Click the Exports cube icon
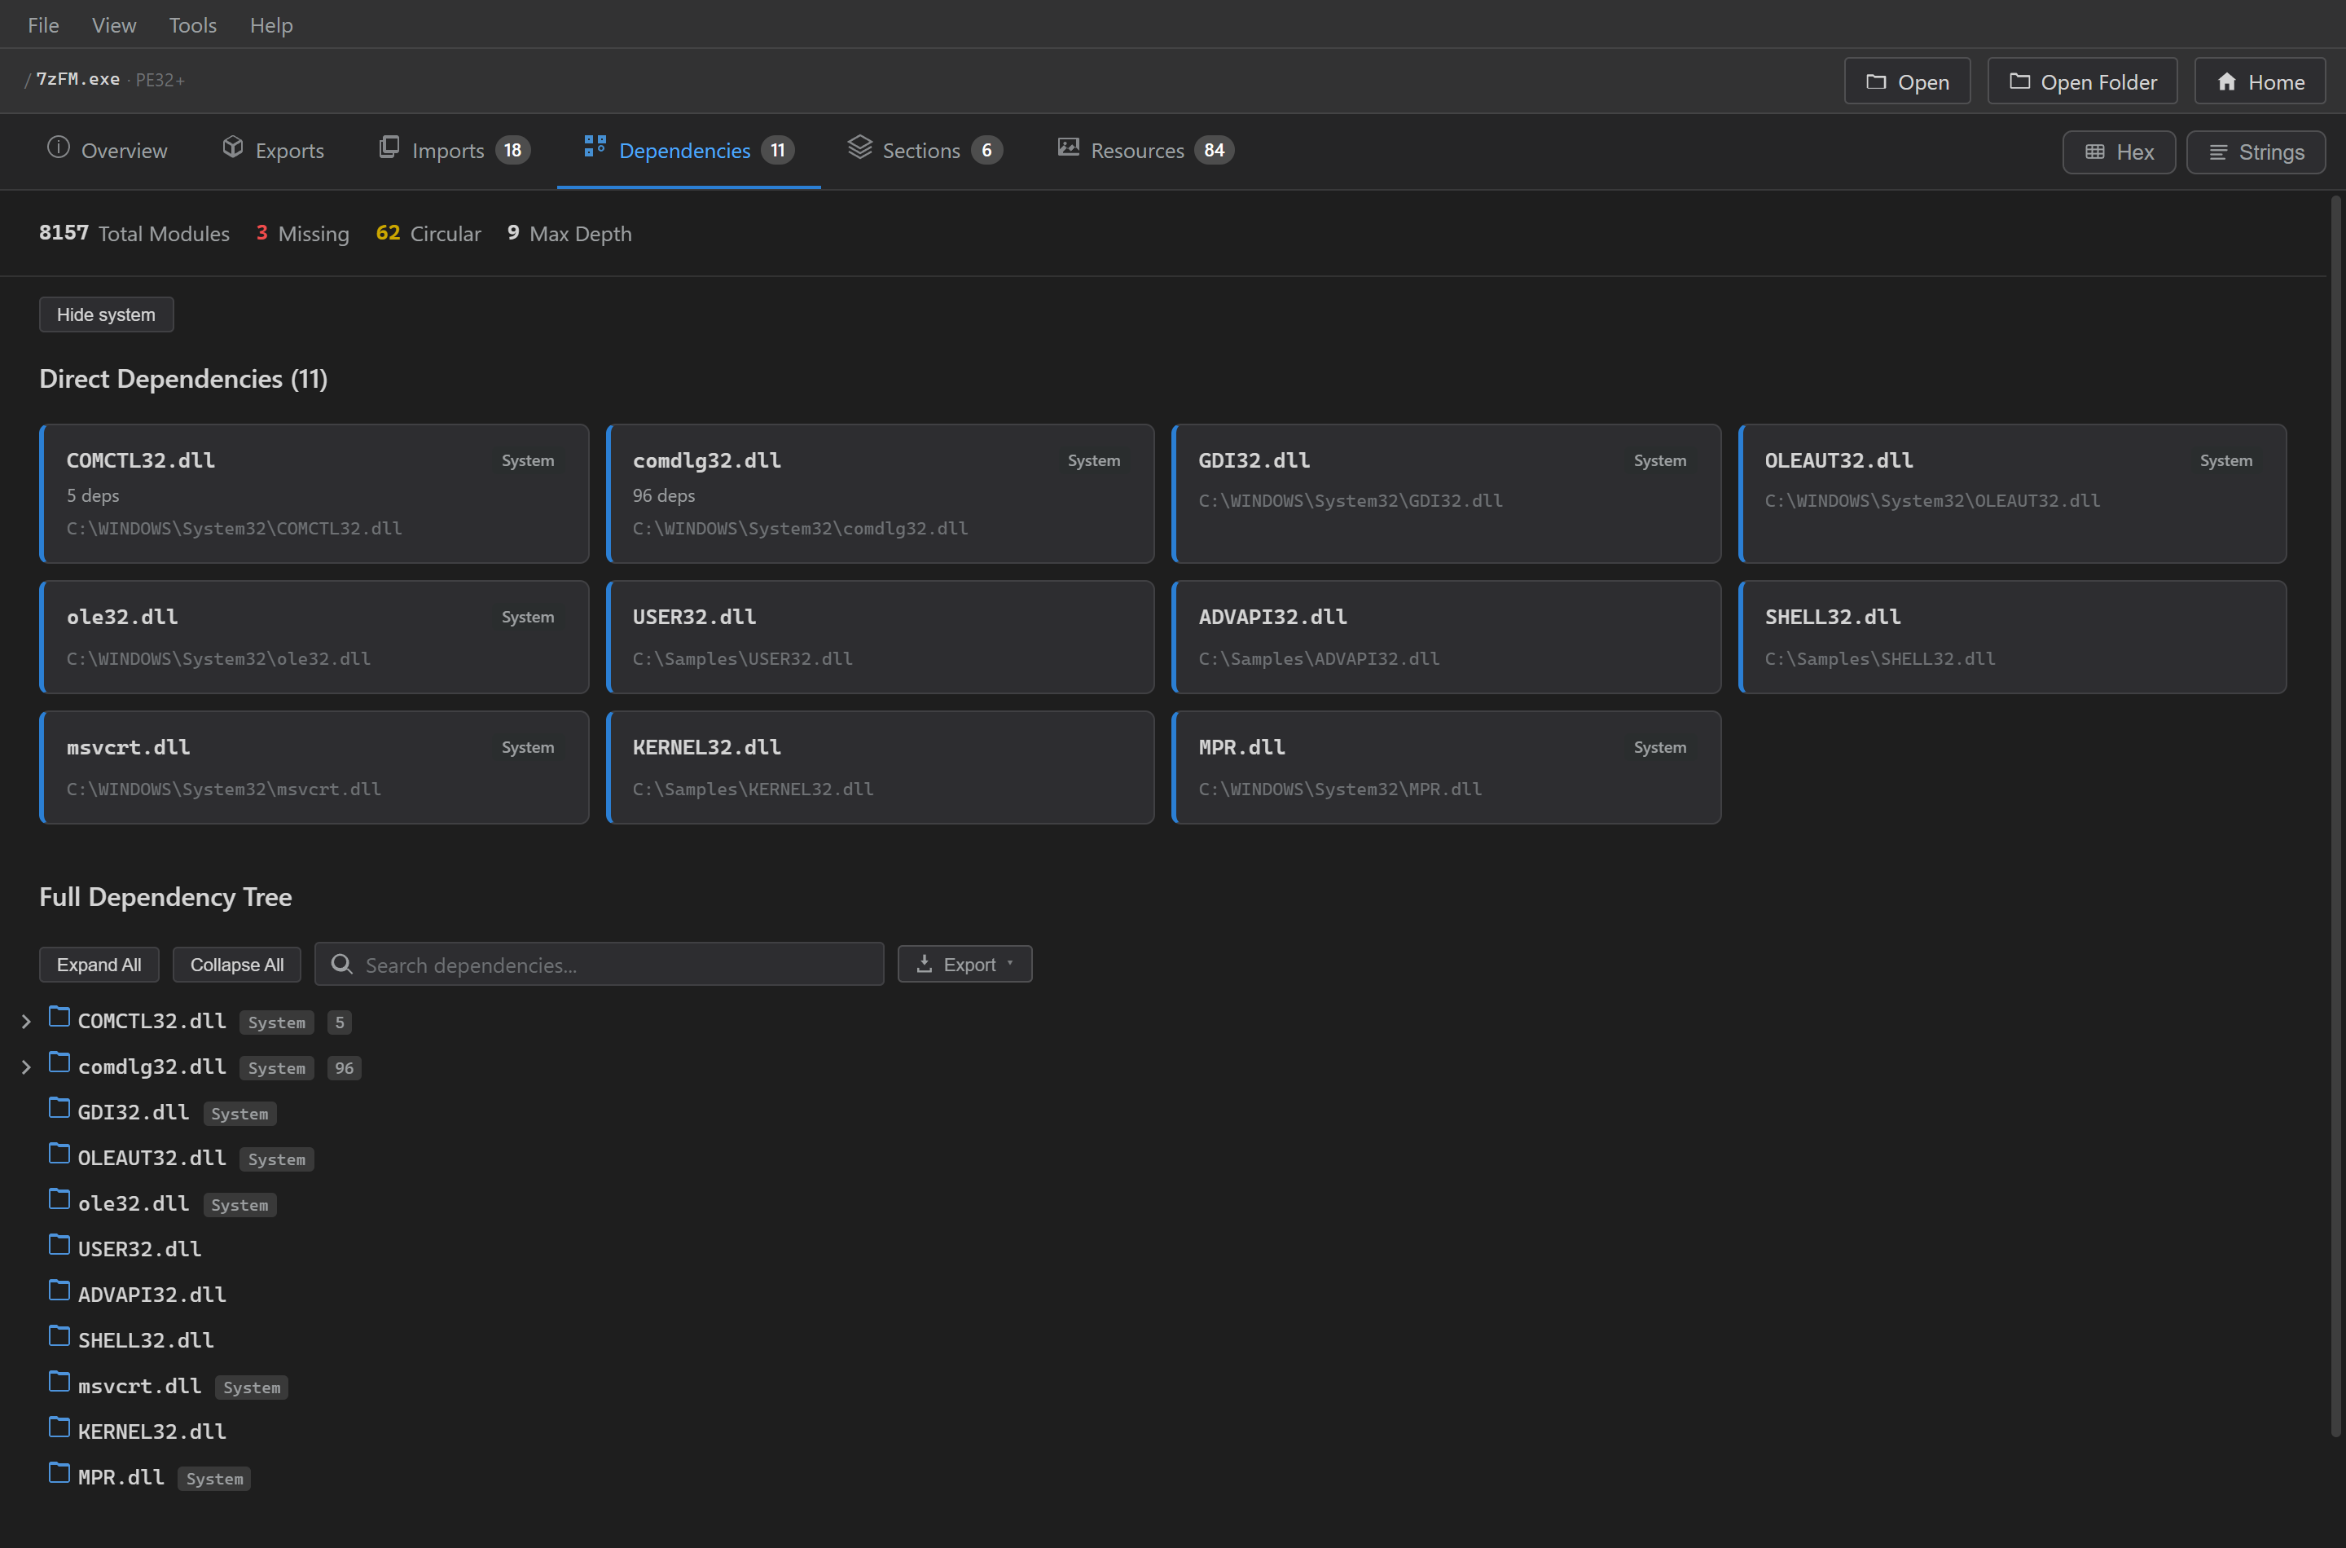 [233, 148]
